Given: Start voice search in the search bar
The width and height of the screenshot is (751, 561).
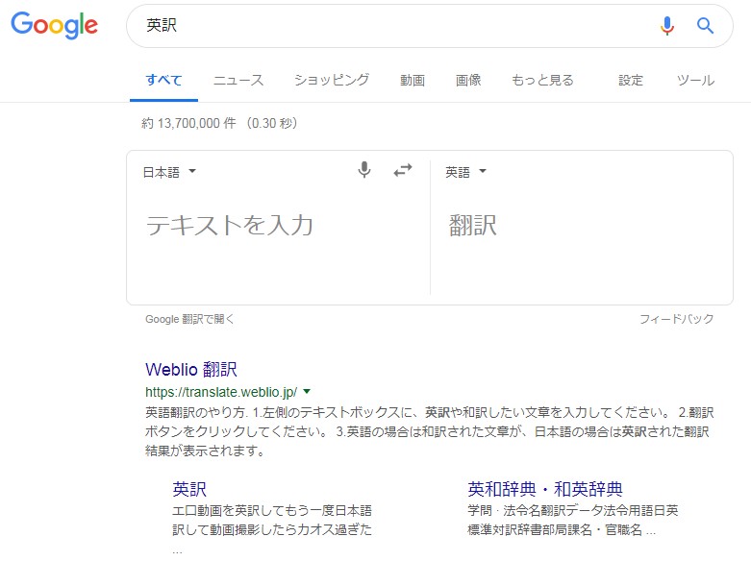Looking at the screenshot, I should coord(666,25).
